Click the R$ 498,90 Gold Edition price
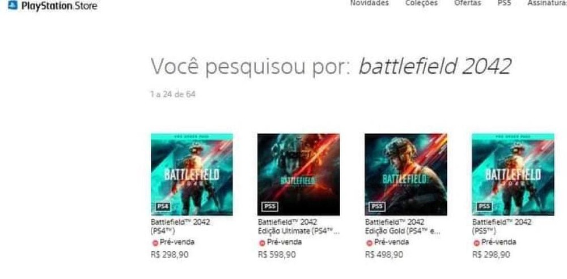The width and height of the screenshot is (567, 279). (x=384, y=255)
